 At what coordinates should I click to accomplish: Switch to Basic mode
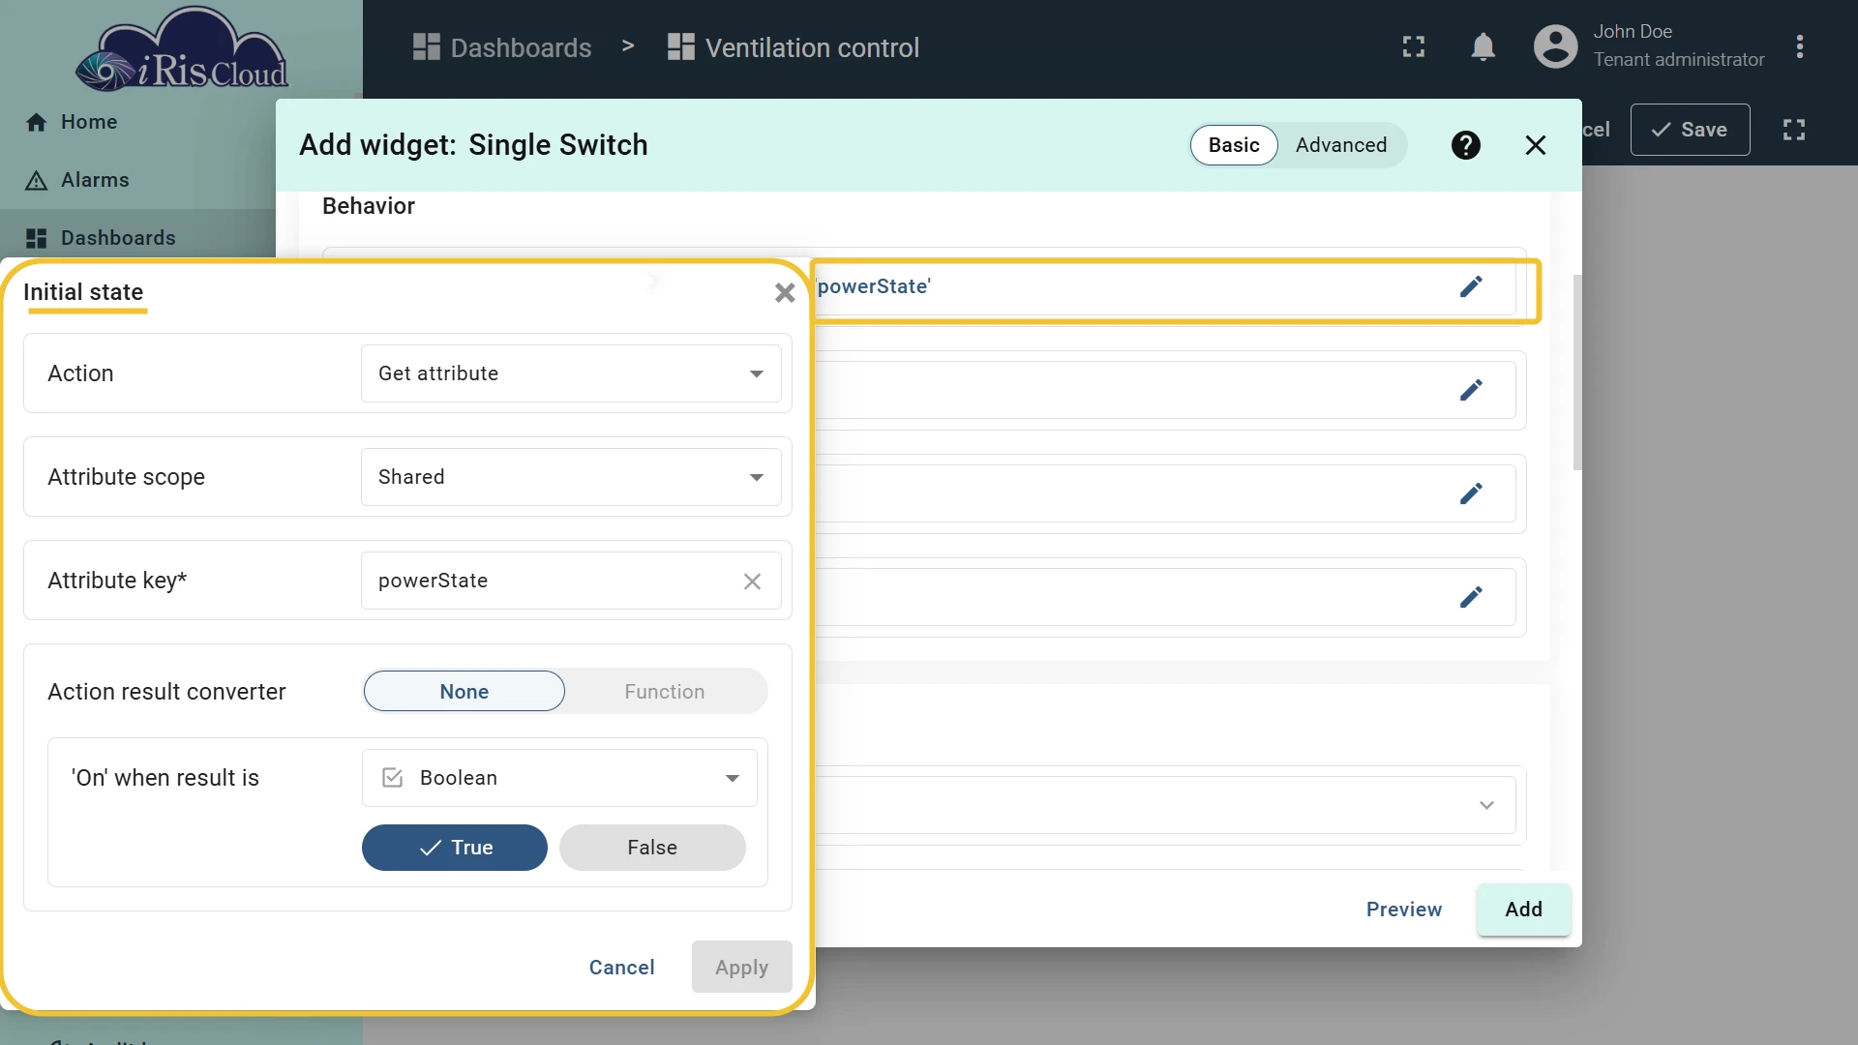[1233, 145]
